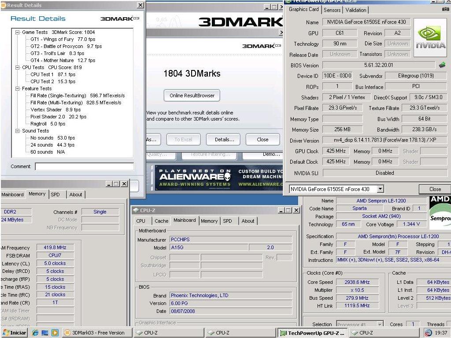Select GT4 - Mother Nature row

click(x=63, y=60)
